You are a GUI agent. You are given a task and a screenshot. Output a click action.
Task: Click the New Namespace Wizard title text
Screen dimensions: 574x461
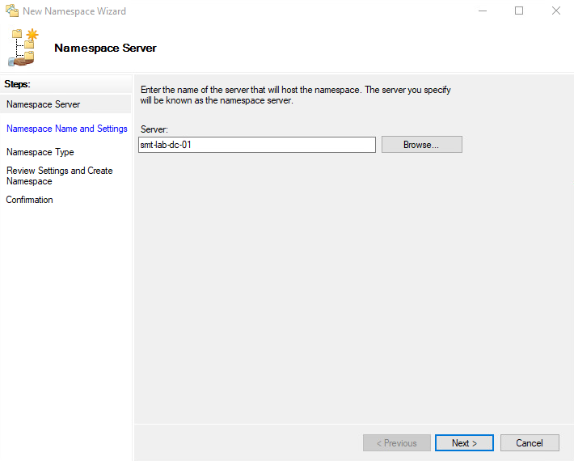[74, 11]
